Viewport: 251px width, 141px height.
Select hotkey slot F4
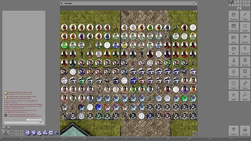click(73, 139)
